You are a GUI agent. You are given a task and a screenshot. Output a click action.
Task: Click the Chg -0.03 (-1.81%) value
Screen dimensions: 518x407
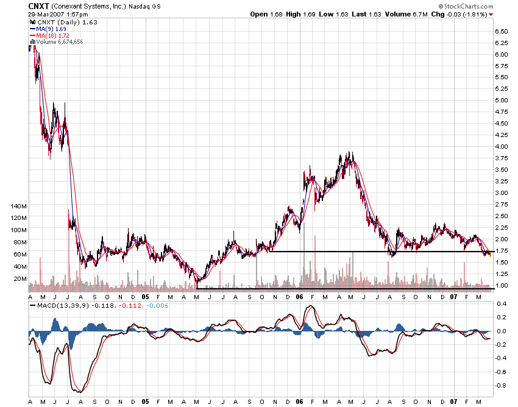coord(459,14)
